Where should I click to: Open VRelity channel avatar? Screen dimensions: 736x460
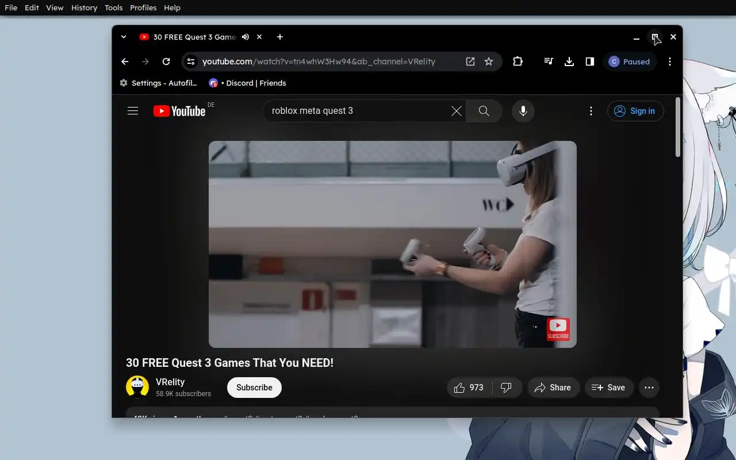[x=137, y=388]
